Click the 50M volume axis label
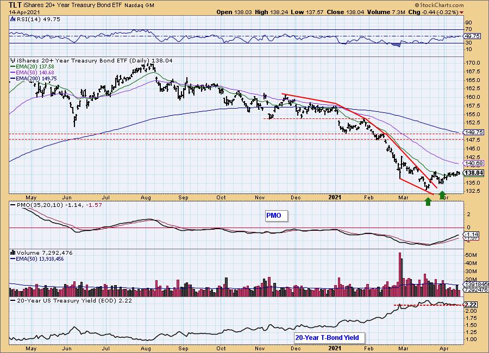The image size is (489, 353). pyautogui.click(x=471, y=255)
